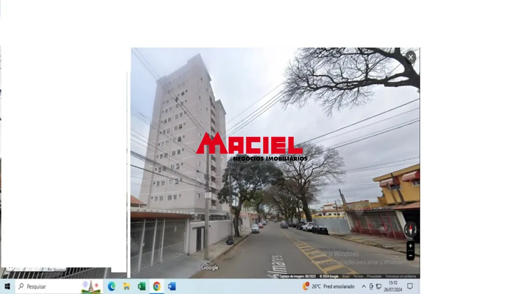The image size is (506, 294).
Task: Click Brasil in the image footer
Action: (x=346, y=277)
